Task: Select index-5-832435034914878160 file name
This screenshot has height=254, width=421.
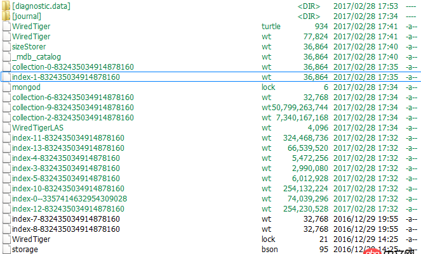Action: (66, 179)
